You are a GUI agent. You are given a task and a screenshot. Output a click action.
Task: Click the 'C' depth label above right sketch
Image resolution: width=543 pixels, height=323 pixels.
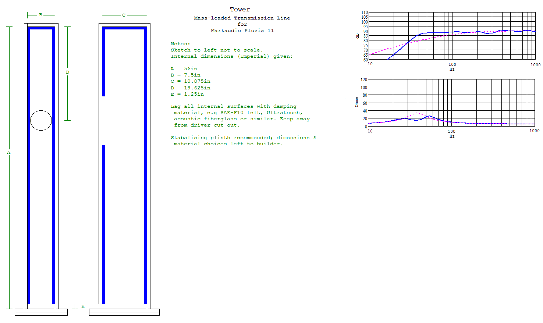pos(124,15)
